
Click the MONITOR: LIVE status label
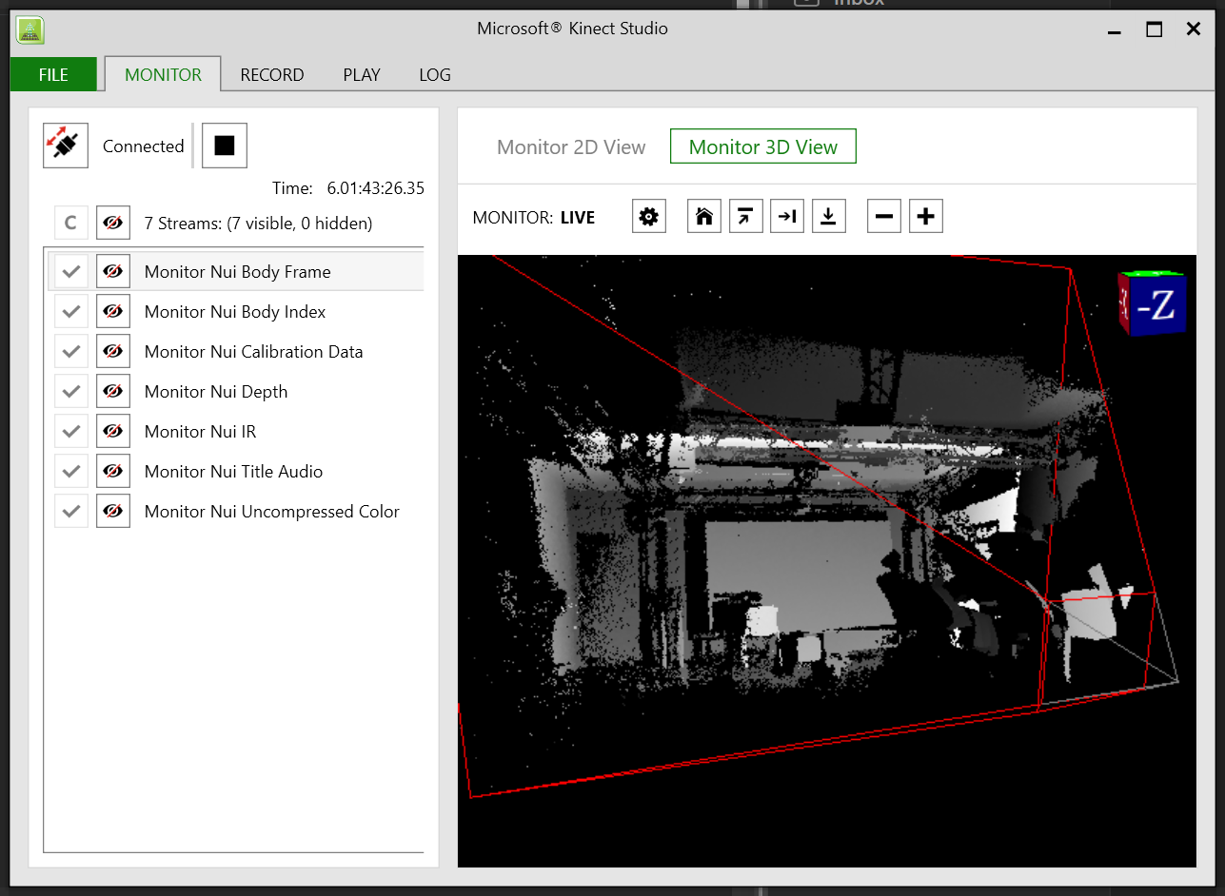coord(534,218)
